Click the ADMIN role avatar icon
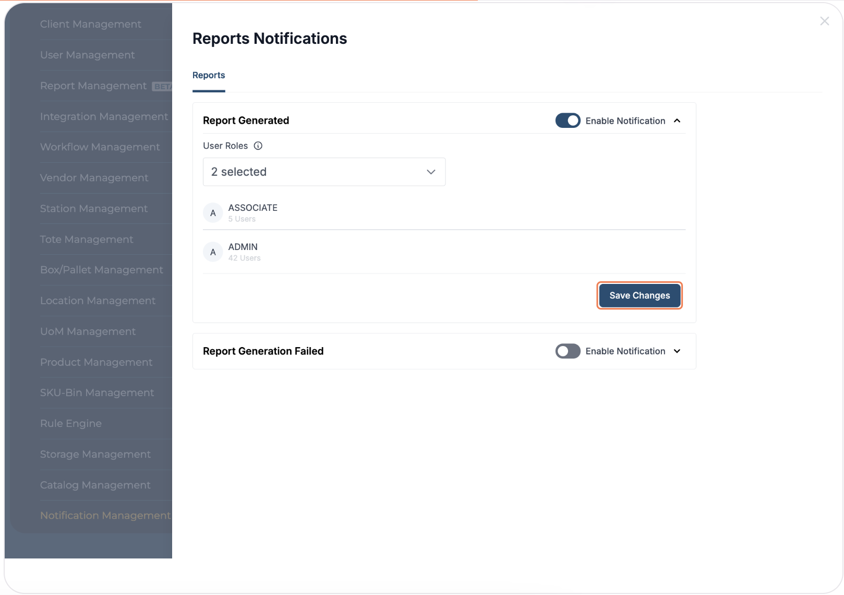This screenshot has height=595, width=844. click(213, 252)
